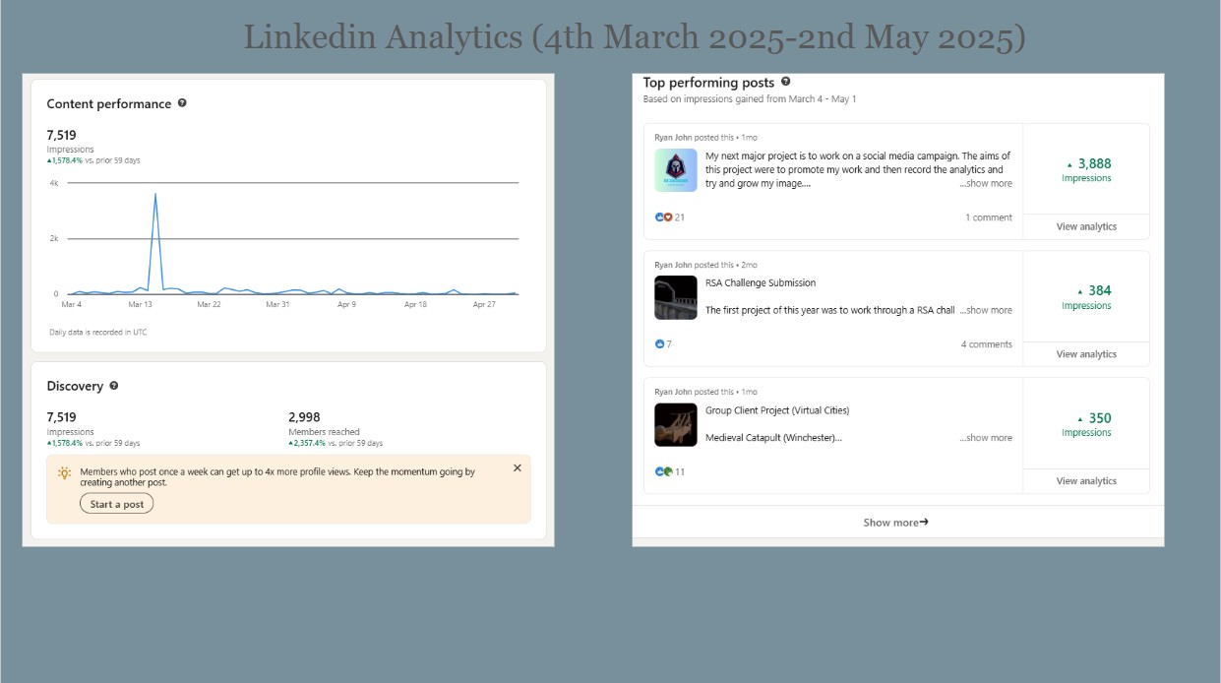The height and width of the screenshot is (683, 1221).
Task: Open the RSA Challenge Submission post thumbnail
Action: (x=676, y=297)
